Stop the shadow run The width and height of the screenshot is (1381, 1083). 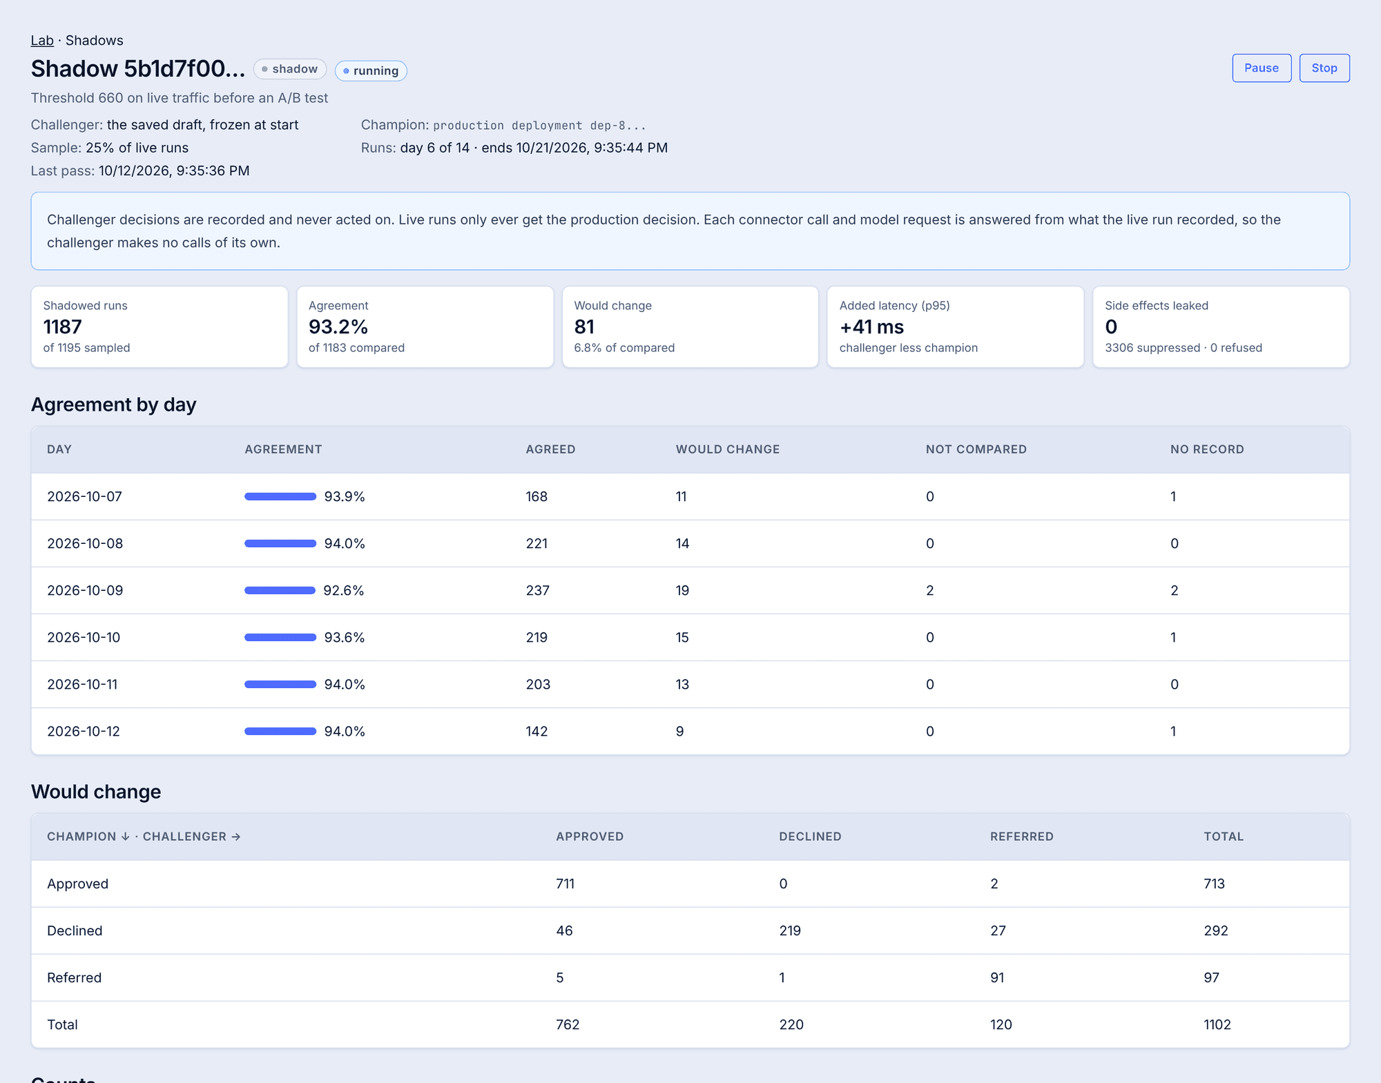coord(1324,68)
